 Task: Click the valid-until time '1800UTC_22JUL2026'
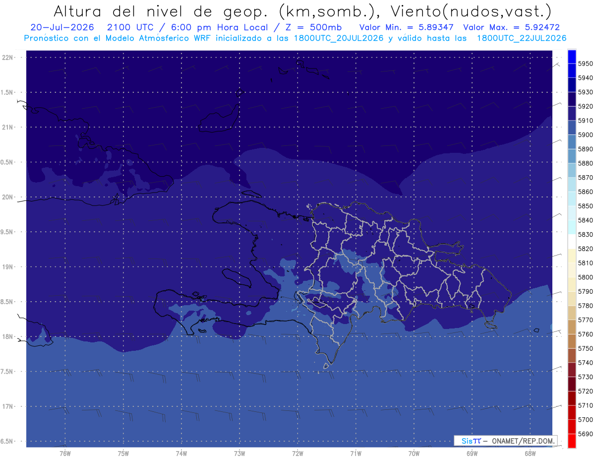pyautogui.click(x=522, y=38)
